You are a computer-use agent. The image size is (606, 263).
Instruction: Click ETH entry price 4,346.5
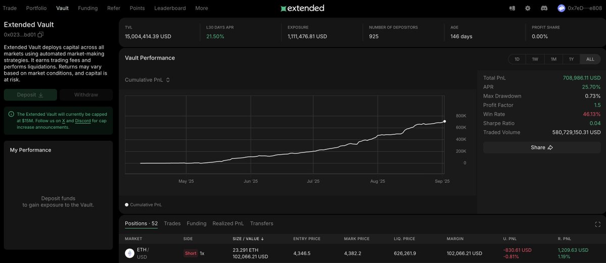click(301, 253)
